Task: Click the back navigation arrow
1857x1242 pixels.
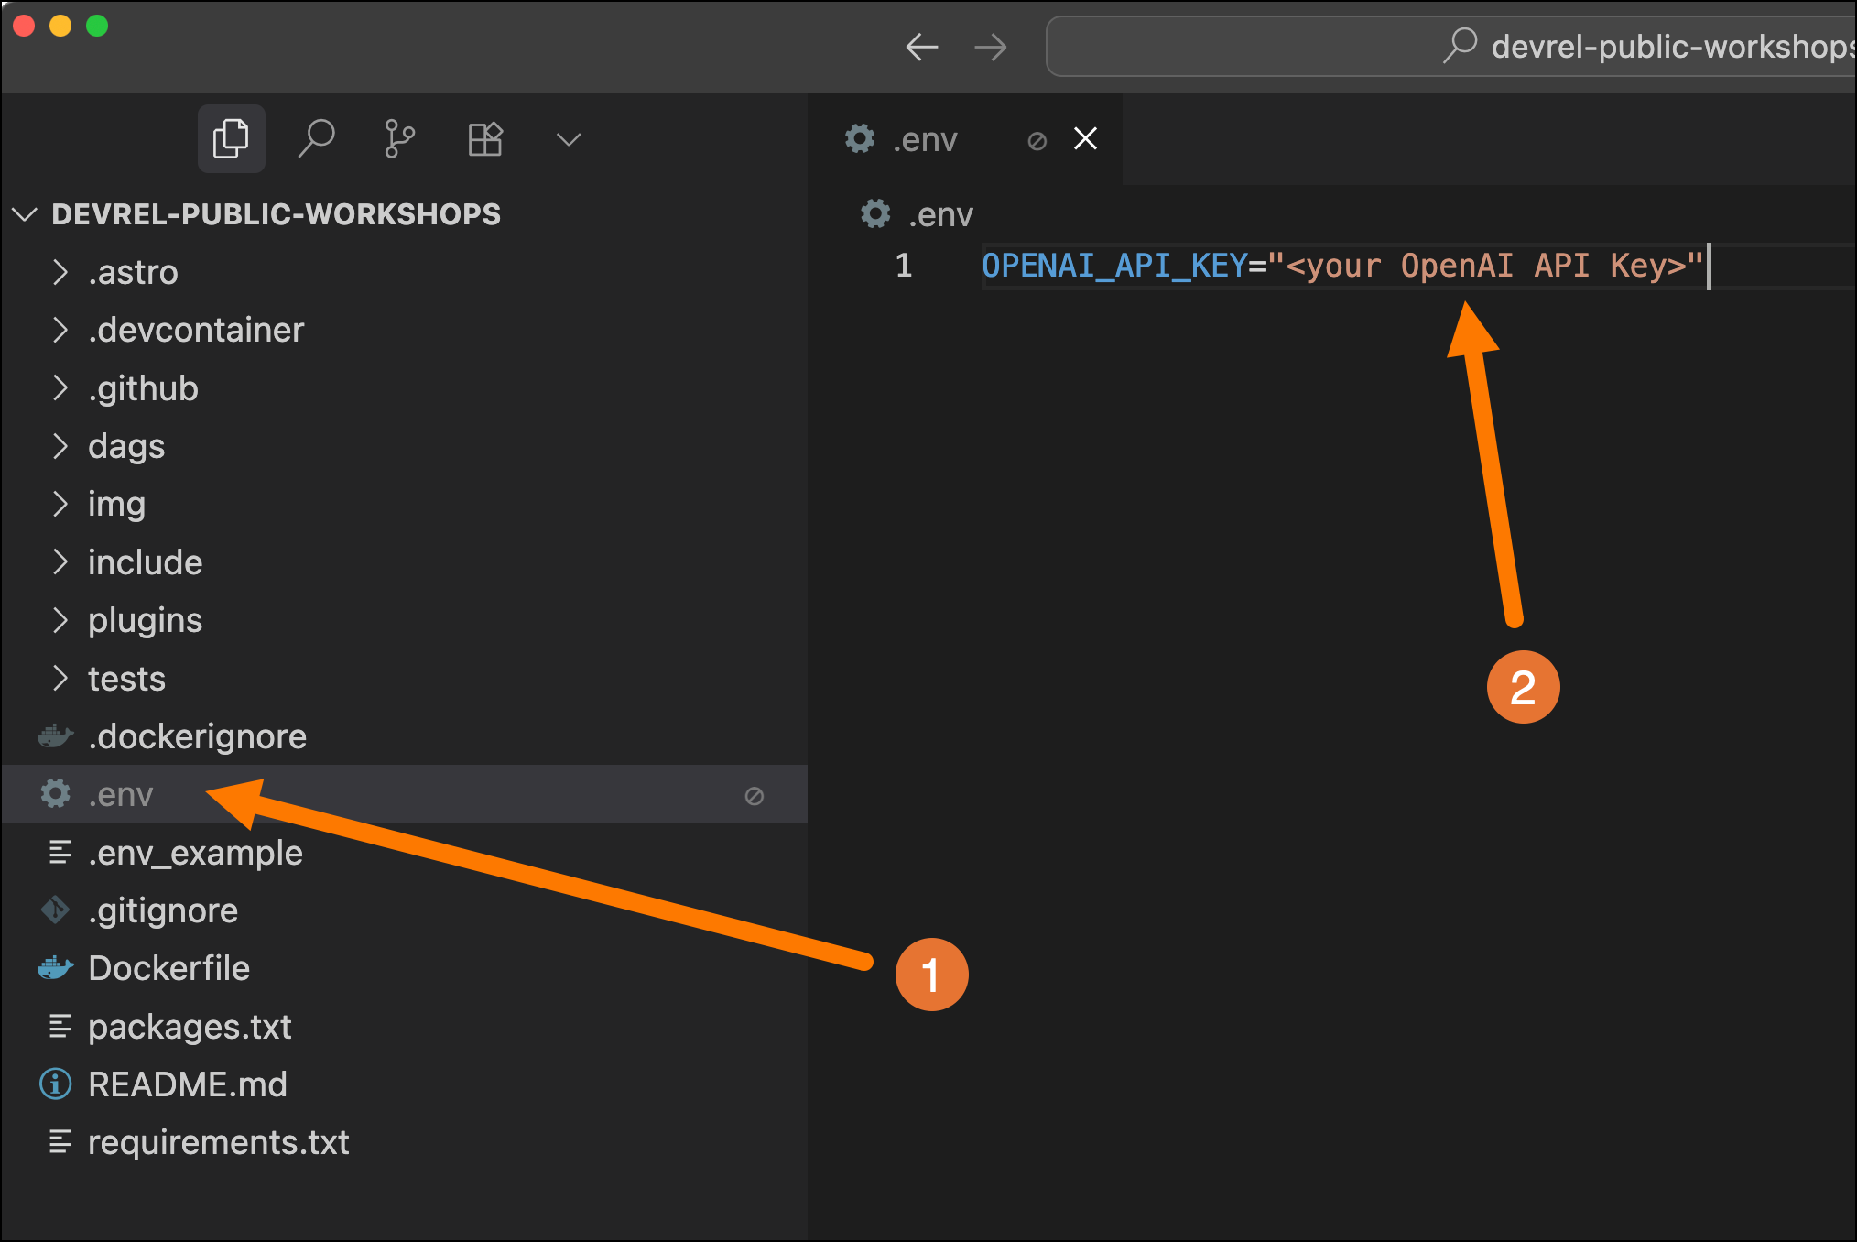Action: click(922, 47)
